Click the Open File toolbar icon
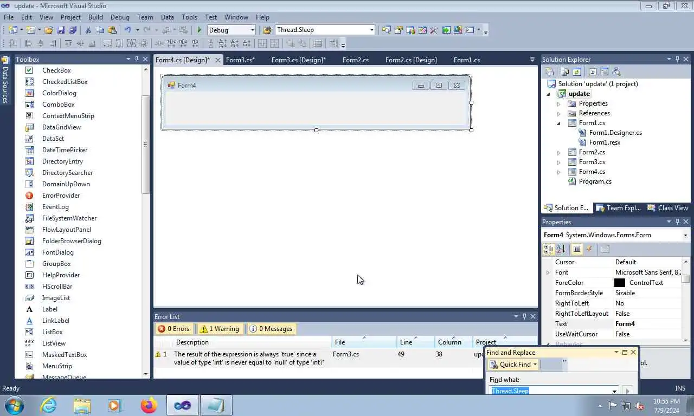The height and width of the screenshot is (416, 694). 48,30
